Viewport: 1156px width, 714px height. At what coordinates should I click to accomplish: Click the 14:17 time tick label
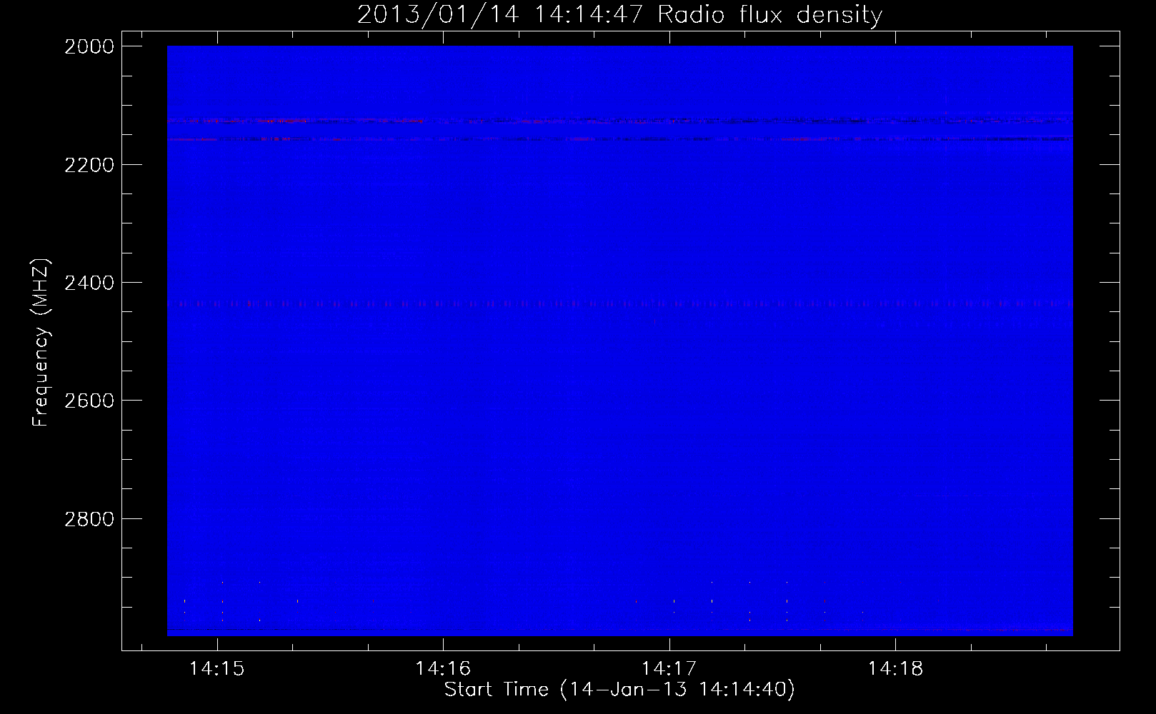[669, 668]
